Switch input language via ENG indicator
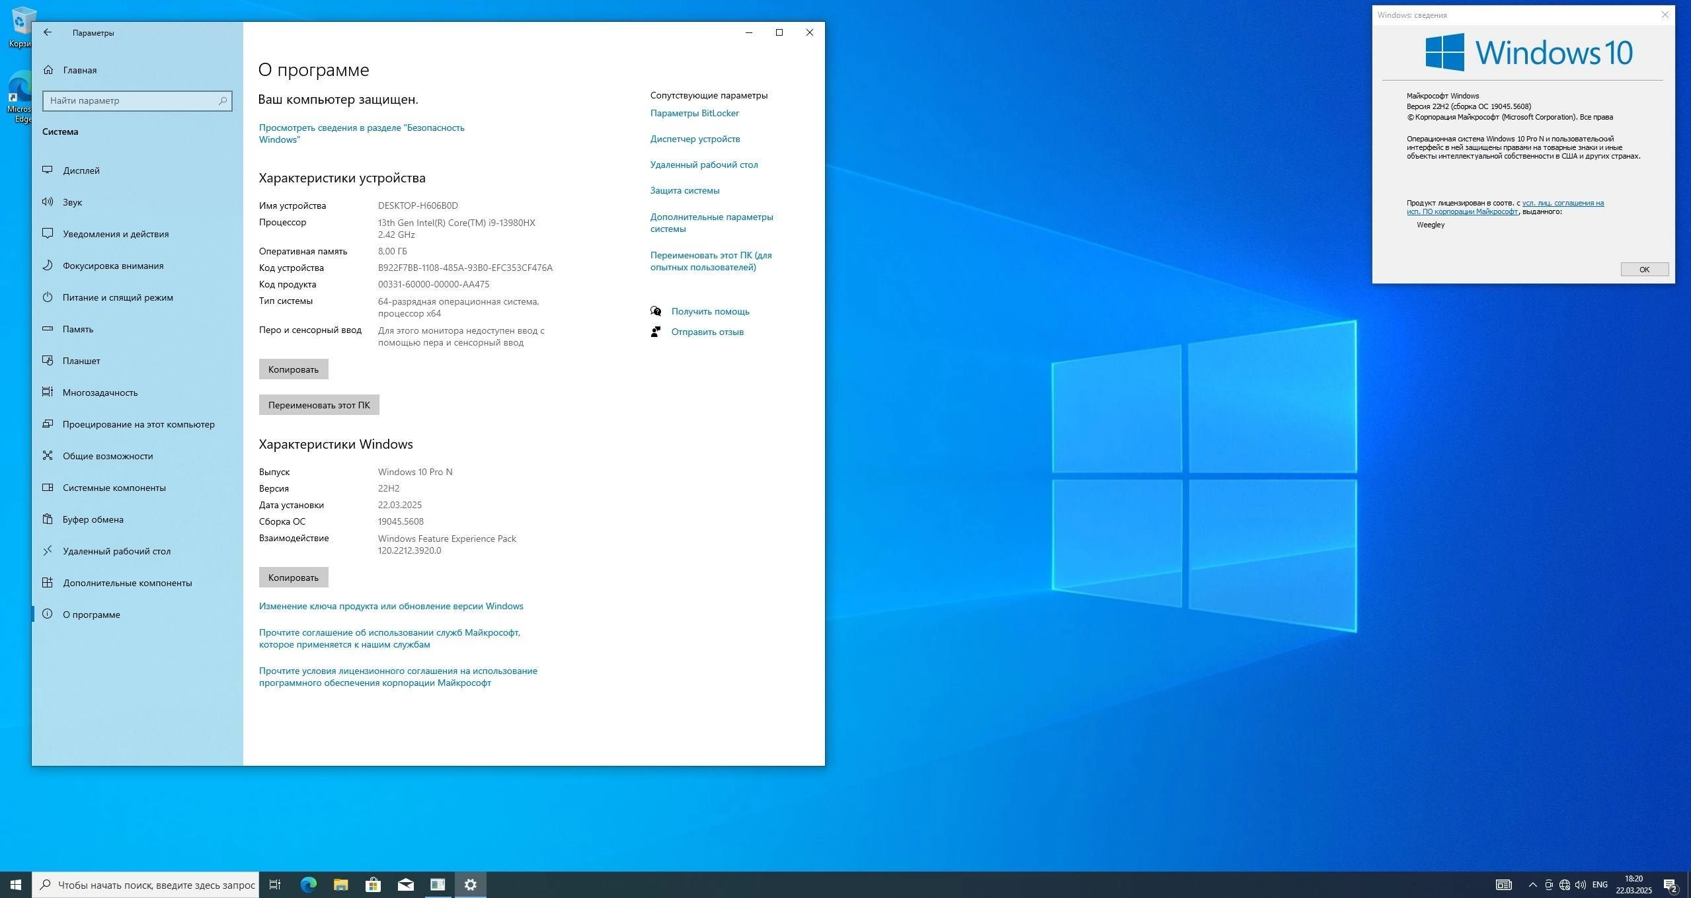The image size is (1691, 898). pos(1600,885)
